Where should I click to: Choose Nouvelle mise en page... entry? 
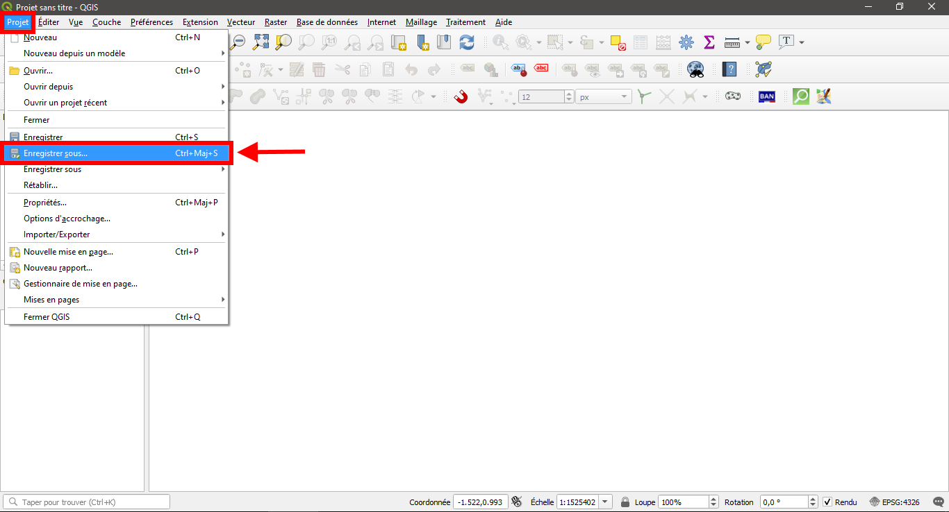(x=116, y=252)
